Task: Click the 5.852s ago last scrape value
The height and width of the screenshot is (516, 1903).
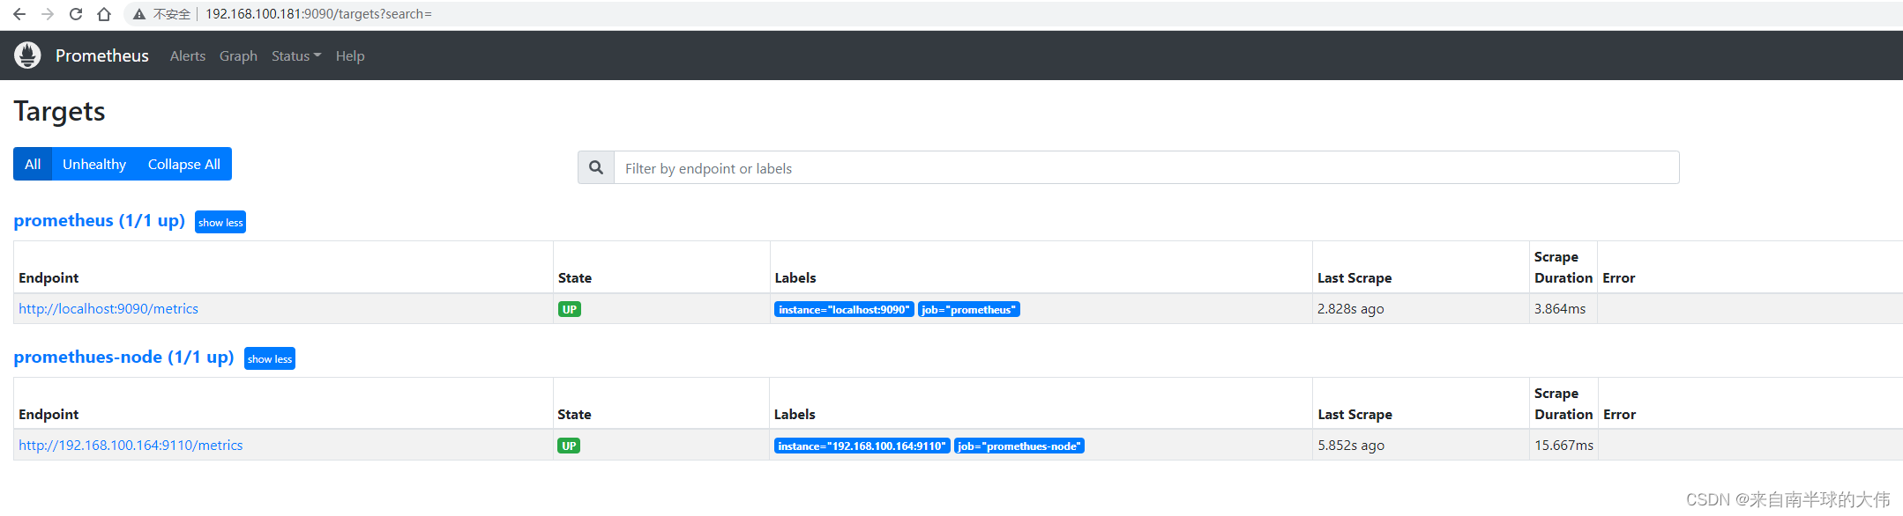Action: [1351, 445]
